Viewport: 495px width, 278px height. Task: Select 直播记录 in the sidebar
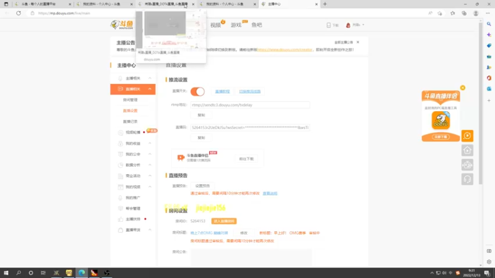130,121
